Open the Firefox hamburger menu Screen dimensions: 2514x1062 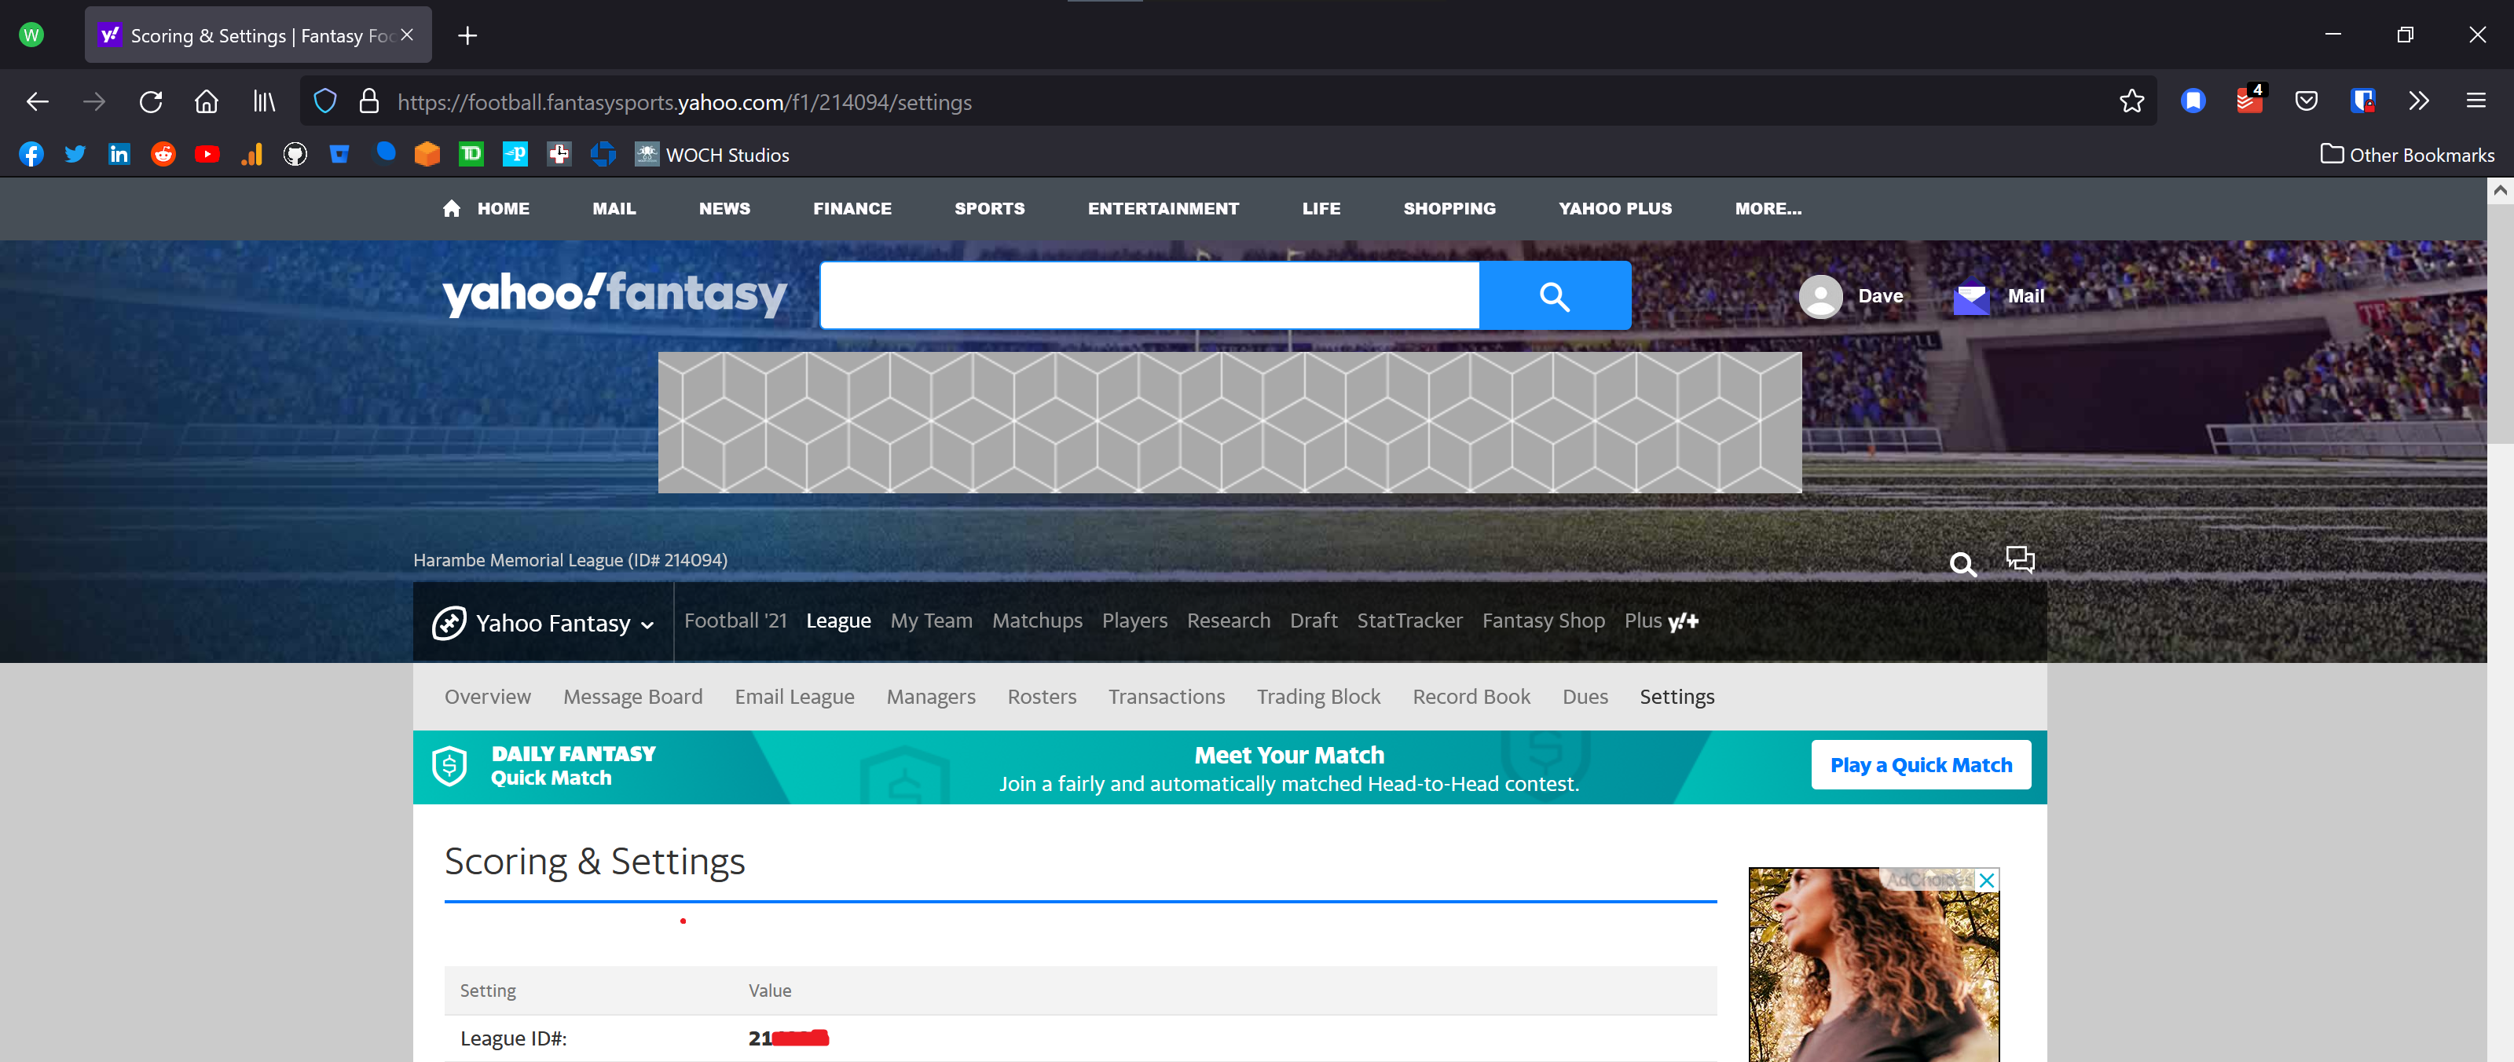[2475, 101]
